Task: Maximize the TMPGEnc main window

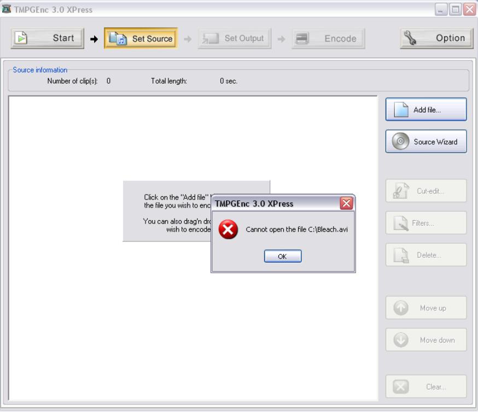Action: click(x=455, y=9)
